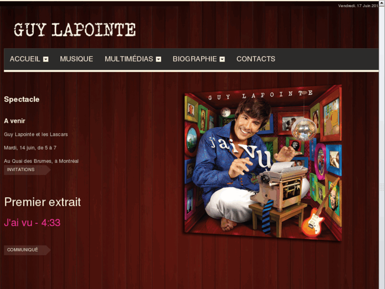
Task: Open the MUSIQUE menu item
Action: click(x=76, y=59)
